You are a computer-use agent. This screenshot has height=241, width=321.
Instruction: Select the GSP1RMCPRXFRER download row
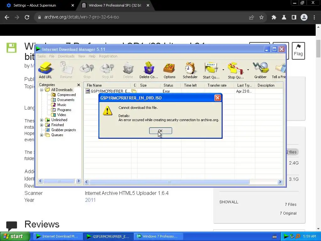click(x=183, y=91)
